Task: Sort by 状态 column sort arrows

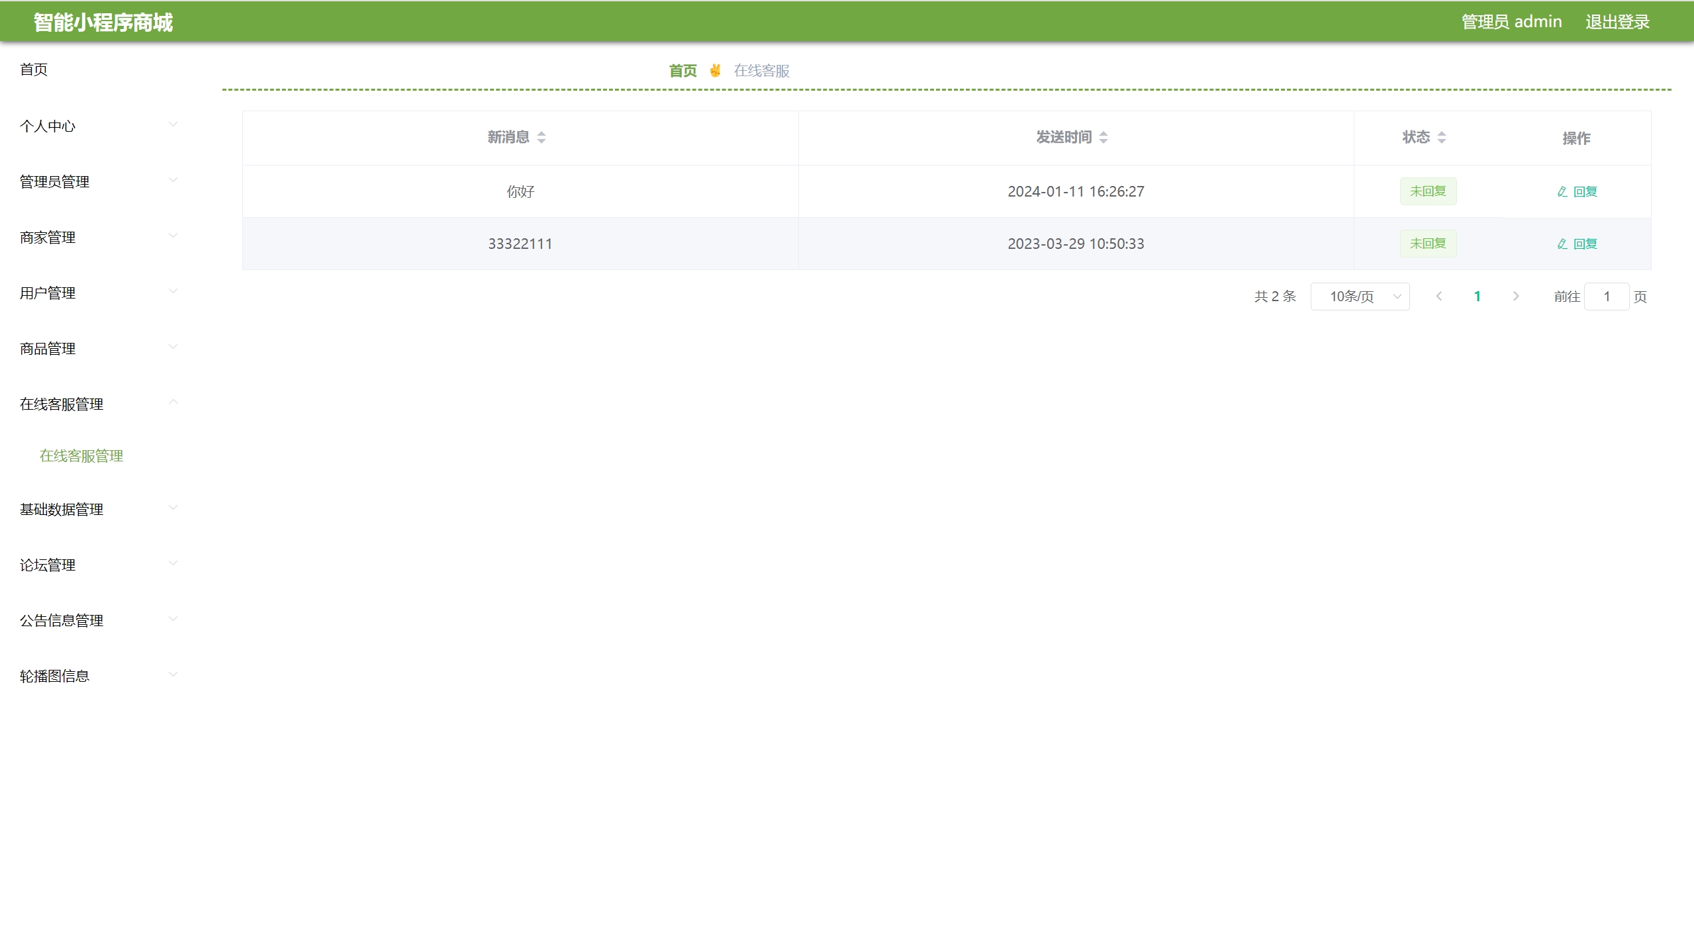Action: coord(1442,137)
